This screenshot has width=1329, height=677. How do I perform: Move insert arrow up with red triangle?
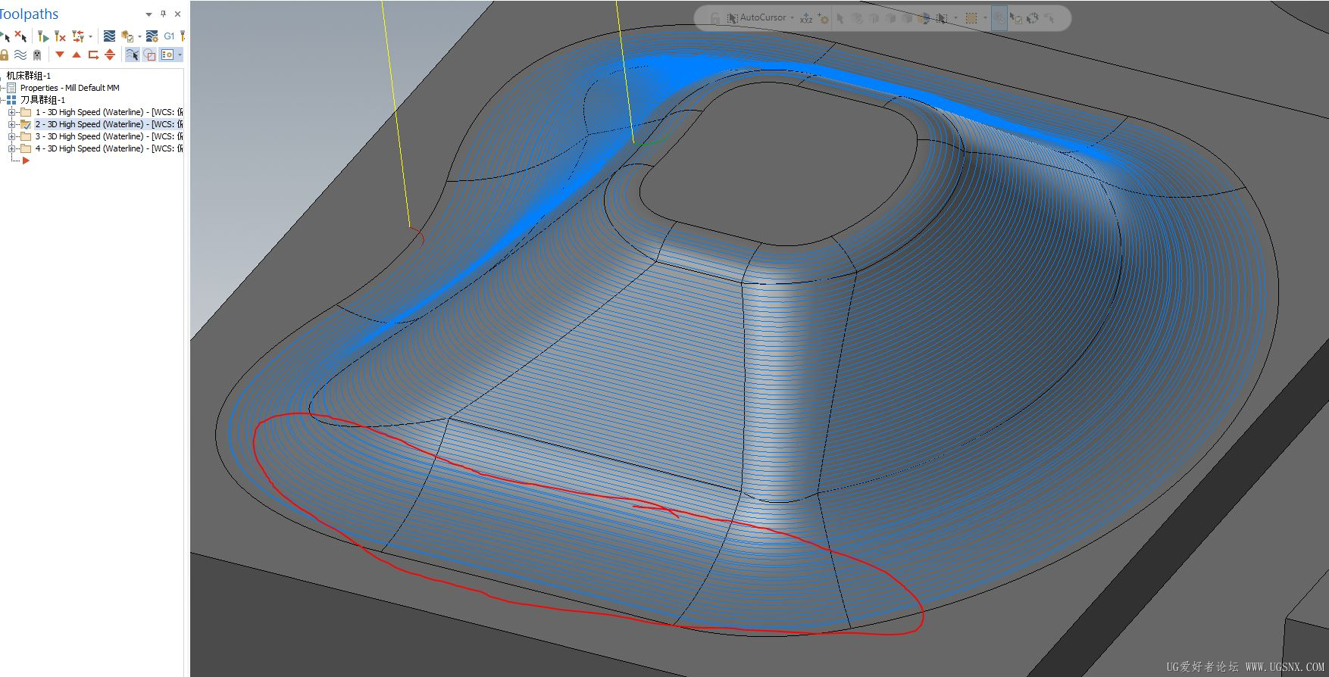pyautogui.click(x=77, y=55)
